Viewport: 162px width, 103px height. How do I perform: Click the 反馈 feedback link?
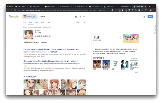136,73
